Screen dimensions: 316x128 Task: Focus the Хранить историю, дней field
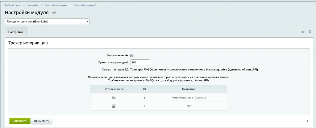coord(140,62)
